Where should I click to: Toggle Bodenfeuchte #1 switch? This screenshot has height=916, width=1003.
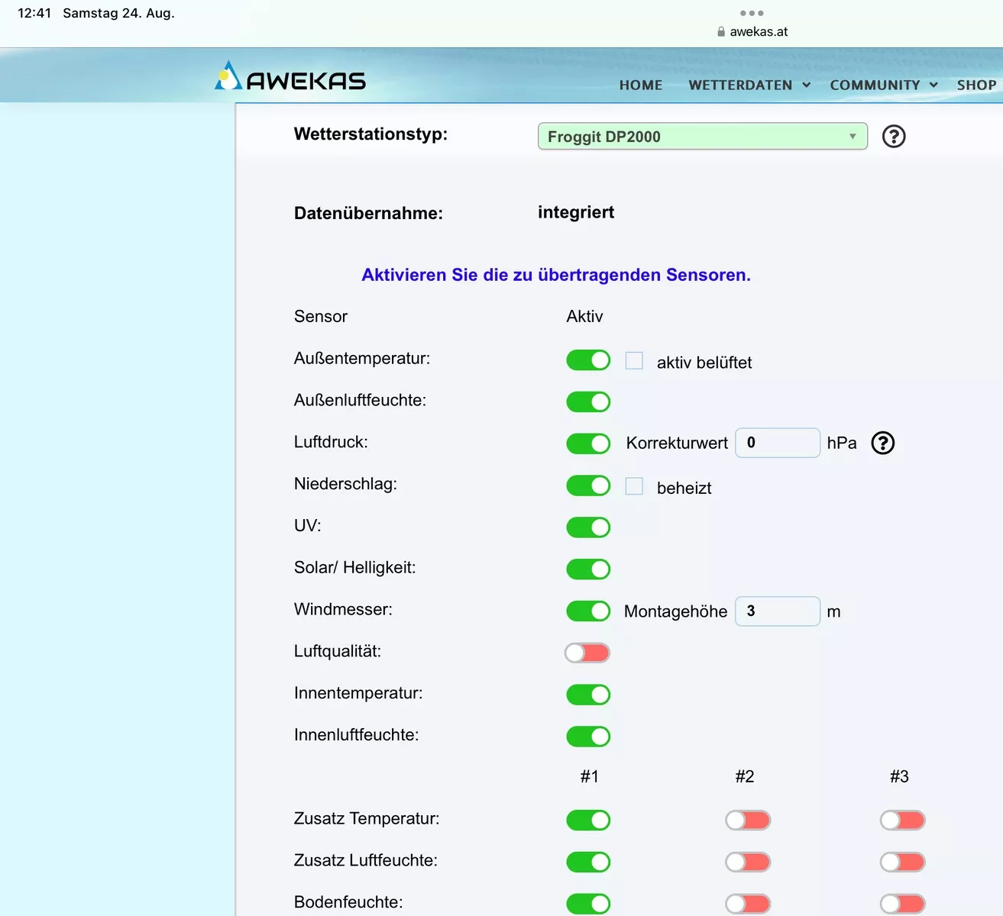point(588,904)
